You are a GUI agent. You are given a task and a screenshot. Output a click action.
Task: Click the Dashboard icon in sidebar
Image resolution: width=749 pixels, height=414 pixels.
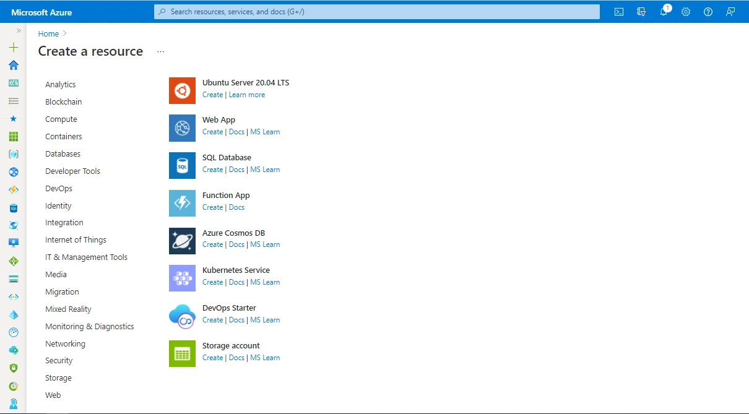[13, 83]
